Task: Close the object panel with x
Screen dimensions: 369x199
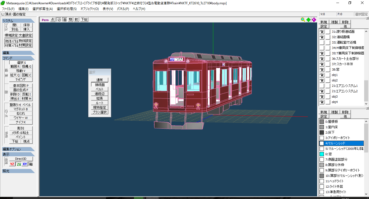Action: click(x=367, y=18)
